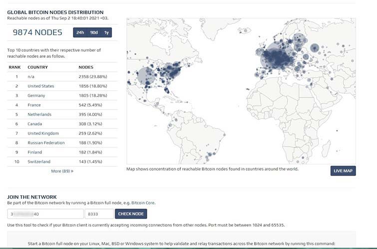Open the Netherlands country entry

pyautogui.click(x=39, y=115)
